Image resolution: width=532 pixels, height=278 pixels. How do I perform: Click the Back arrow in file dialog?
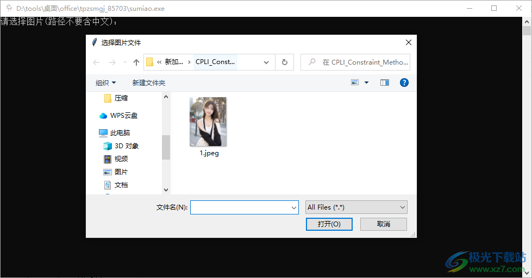[x=96, y=62]
